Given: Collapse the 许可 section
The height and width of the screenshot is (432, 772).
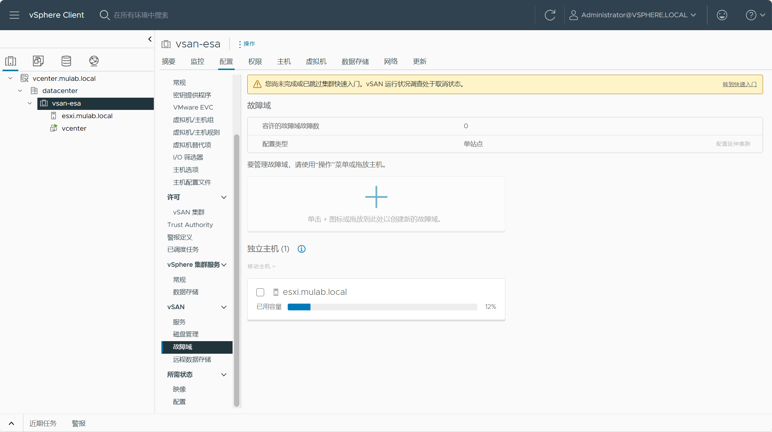Looking at the screenshot, I should 224,197.
